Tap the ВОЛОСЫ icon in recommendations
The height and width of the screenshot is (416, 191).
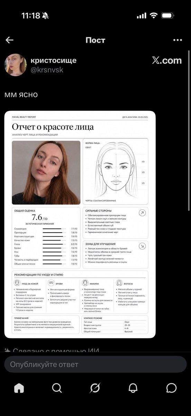click(119, 283)
